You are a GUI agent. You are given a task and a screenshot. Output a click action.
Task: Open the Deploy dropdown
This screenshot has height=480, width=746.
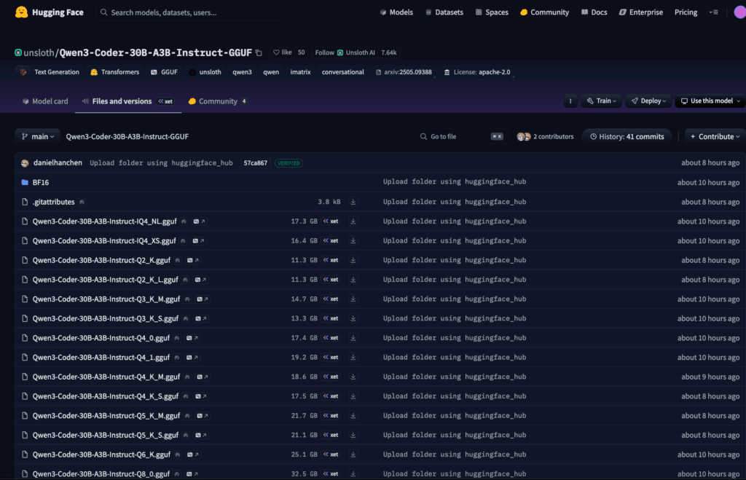648,101
